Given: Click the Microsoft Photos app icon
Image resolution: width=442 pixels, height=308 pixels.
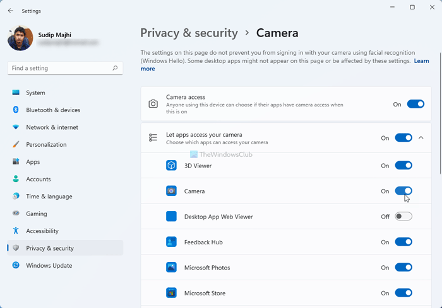Looking at the screenshot, I should pyautogui.click(x=171, y=268).
